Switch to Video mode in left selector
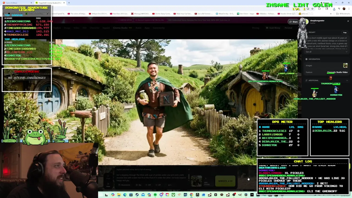 point(108,185)
